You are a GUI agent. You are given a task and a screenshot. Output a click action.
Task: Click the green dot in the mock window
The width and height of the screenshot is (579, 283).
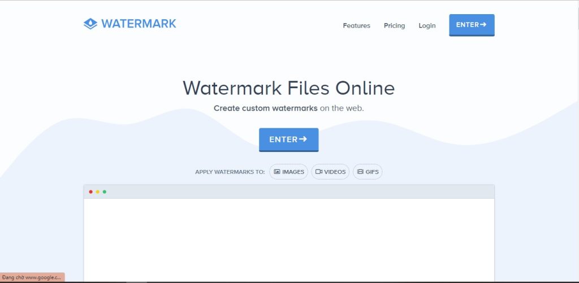[x=105, y=192]
